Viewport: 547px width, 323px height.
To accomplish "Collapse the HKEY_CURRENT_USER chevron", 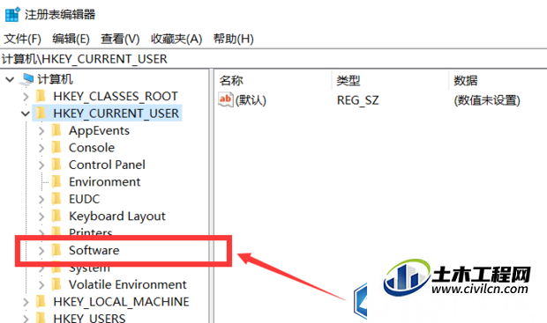I will click(25, 114).
